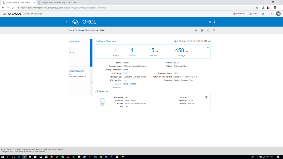The image size is (283, 159).
Task: Open Photoshop from the taskbar
Action: coord(112,157)
